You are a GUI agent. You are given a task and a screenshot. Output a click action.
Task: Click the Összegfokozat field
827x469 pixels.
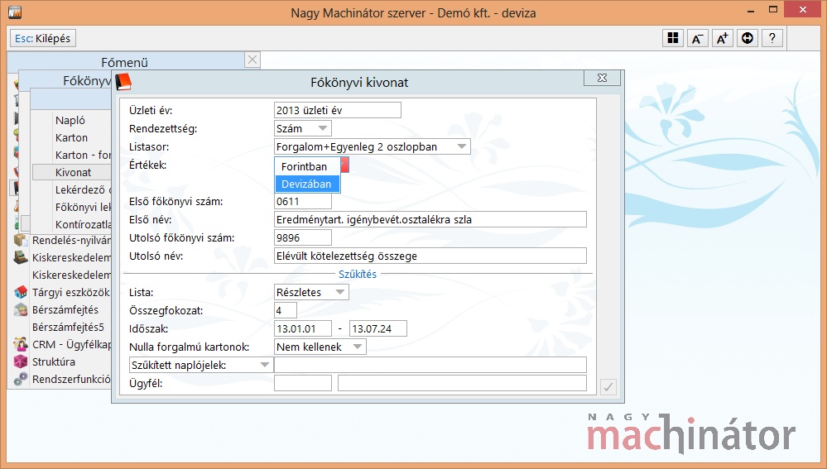click(x=286, y=310)
